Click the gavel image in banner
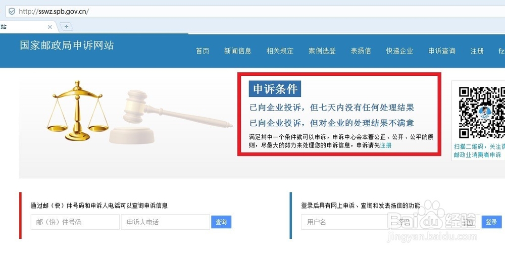The height and width of the screenshot is (254, 505). (171, 117)
